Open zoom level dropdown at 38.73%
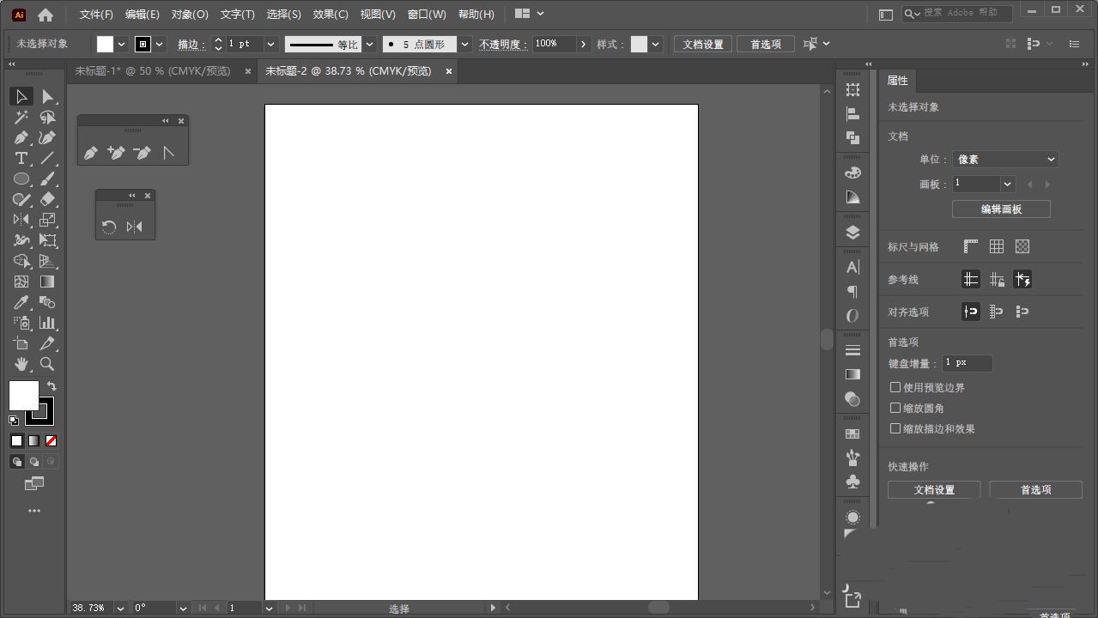Screen dimensions: 1098x618 [x=121, y=608]
